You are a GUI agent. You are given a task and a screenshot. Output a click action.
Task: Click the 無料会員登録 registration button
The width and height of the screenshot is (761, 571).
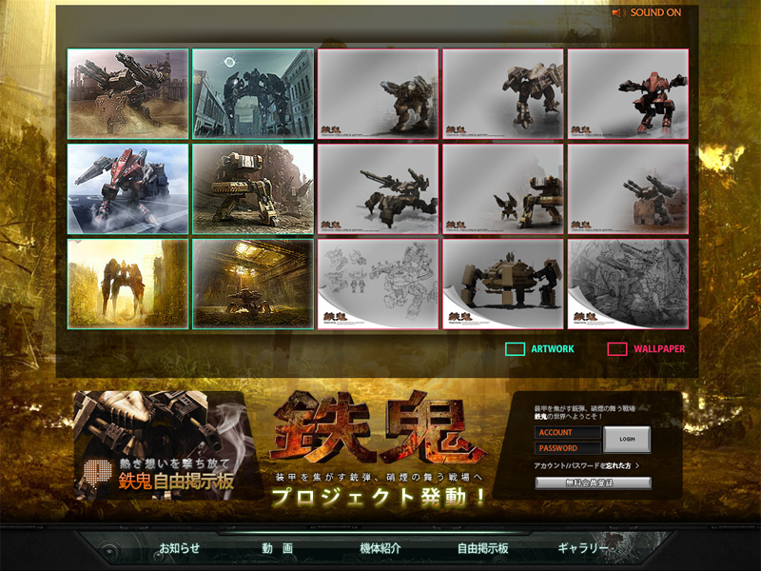[x=593, y=482]
